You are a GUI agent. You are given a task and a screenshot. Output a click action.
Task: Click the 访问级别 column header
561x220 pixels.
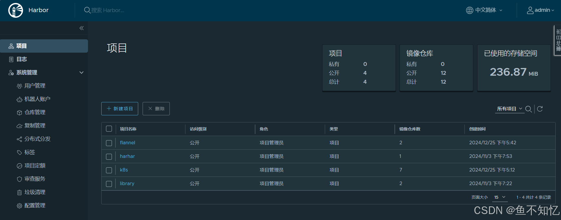click(x=198, y=129)
